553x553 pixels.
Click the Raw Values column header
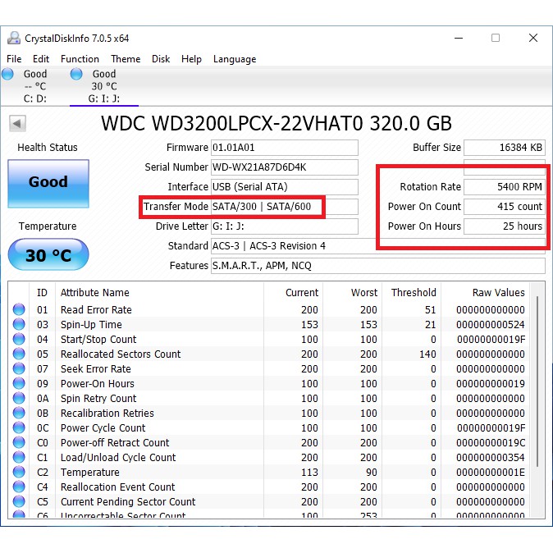coord(498,292)
